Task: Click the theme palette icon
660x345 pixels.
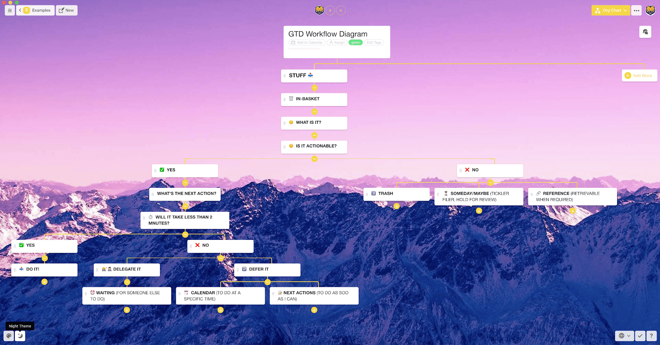Action: pyautogui.click(x=9, y=336)
